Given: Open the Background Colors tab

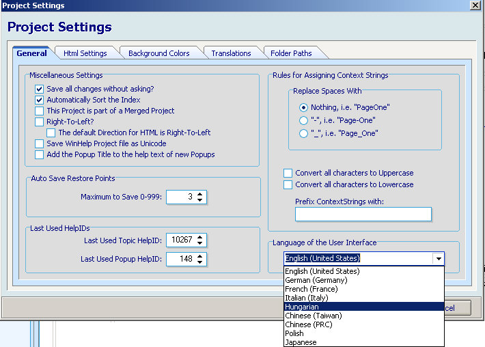Looking at the screenshot, I should (158, 53).
